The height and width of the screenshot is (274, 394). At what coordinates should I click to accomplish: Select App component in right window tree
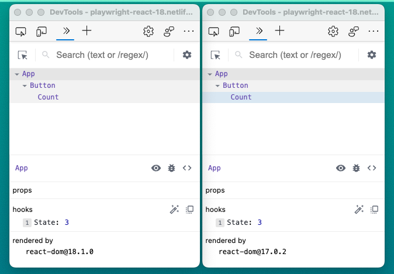222,74
